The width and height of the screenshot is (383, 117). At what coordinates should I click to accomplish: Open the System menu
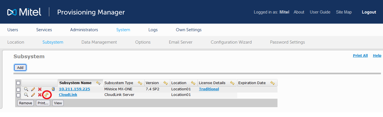pos(123,30)
